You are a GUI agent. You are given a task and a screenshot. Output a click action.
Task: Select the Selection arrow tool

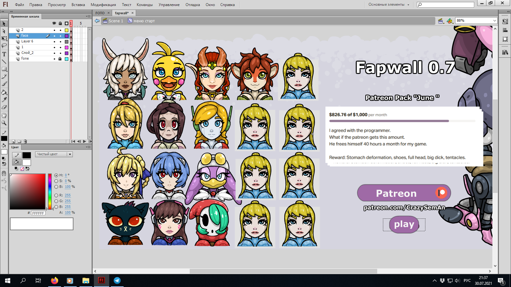4,24
